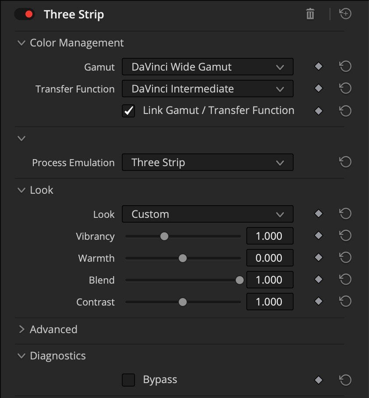Add keyframe for Vibrancy
369x398 pixels.
click(x=319, y=235)
